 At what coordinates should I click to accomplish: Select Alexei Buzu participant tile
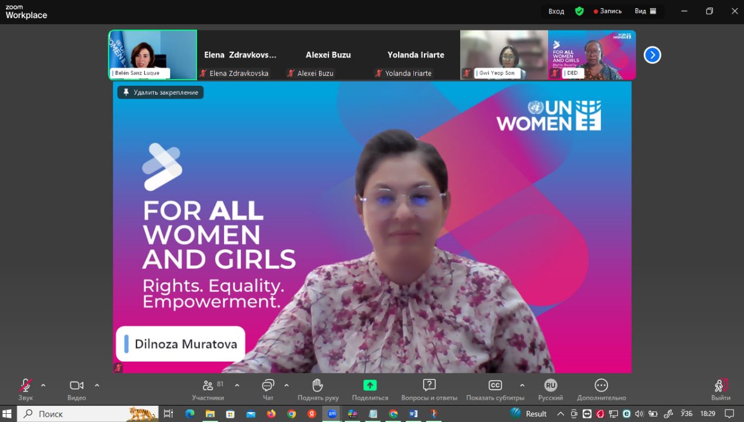[x=328, y=55]
